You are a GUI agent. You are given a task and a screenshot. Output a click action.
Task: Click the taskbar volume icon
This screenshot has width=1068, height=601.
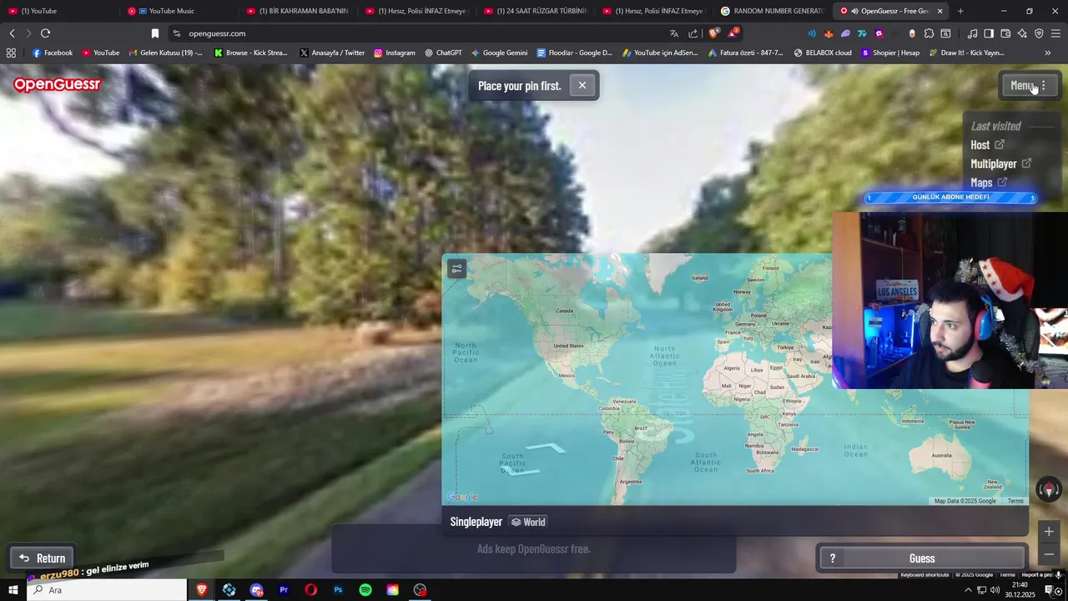(x=995, y=590)
